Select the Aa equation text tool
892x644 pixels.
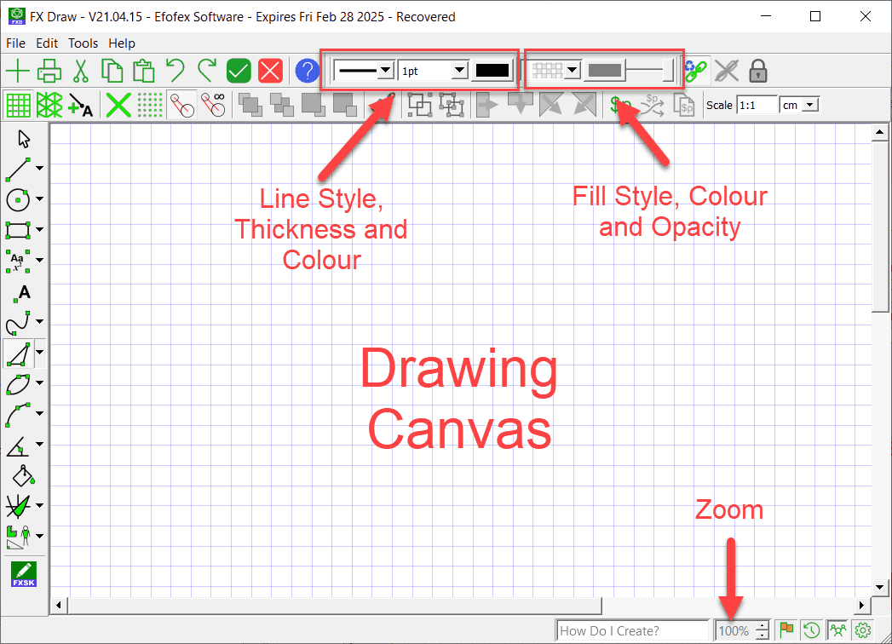[18, 261]
